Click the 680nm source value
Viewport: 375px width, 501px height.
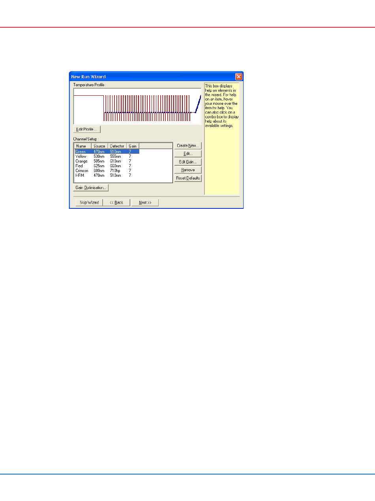99,170
